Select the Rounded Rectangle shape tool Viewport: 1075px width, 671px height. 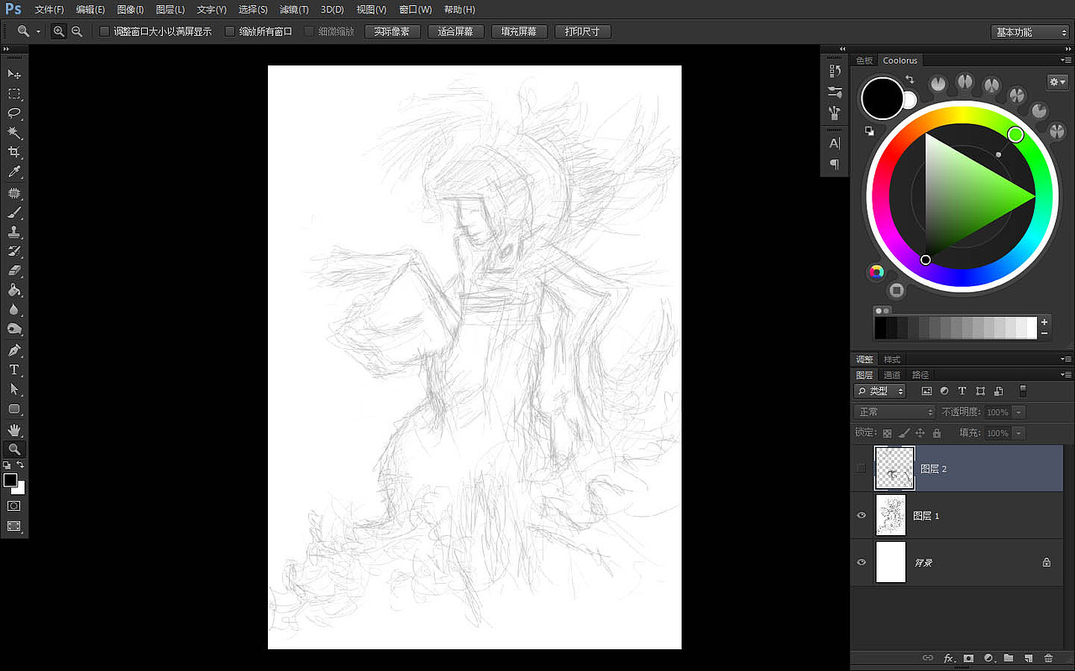(x=14, y=409)
